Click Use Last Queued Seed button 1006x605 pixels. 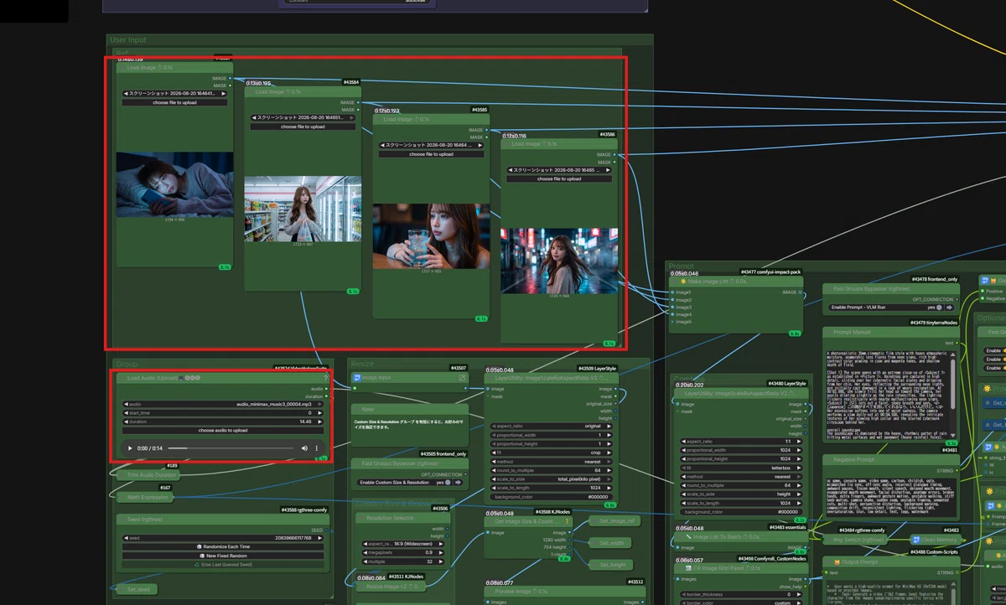click(223, 564)
